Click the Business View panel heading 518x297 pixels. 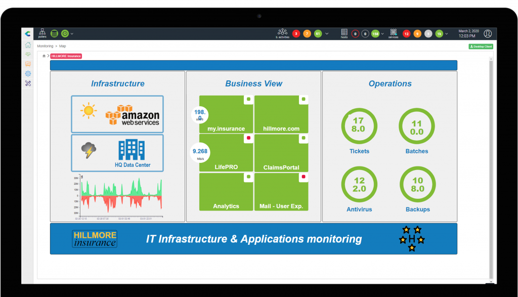tap(254, 83)
